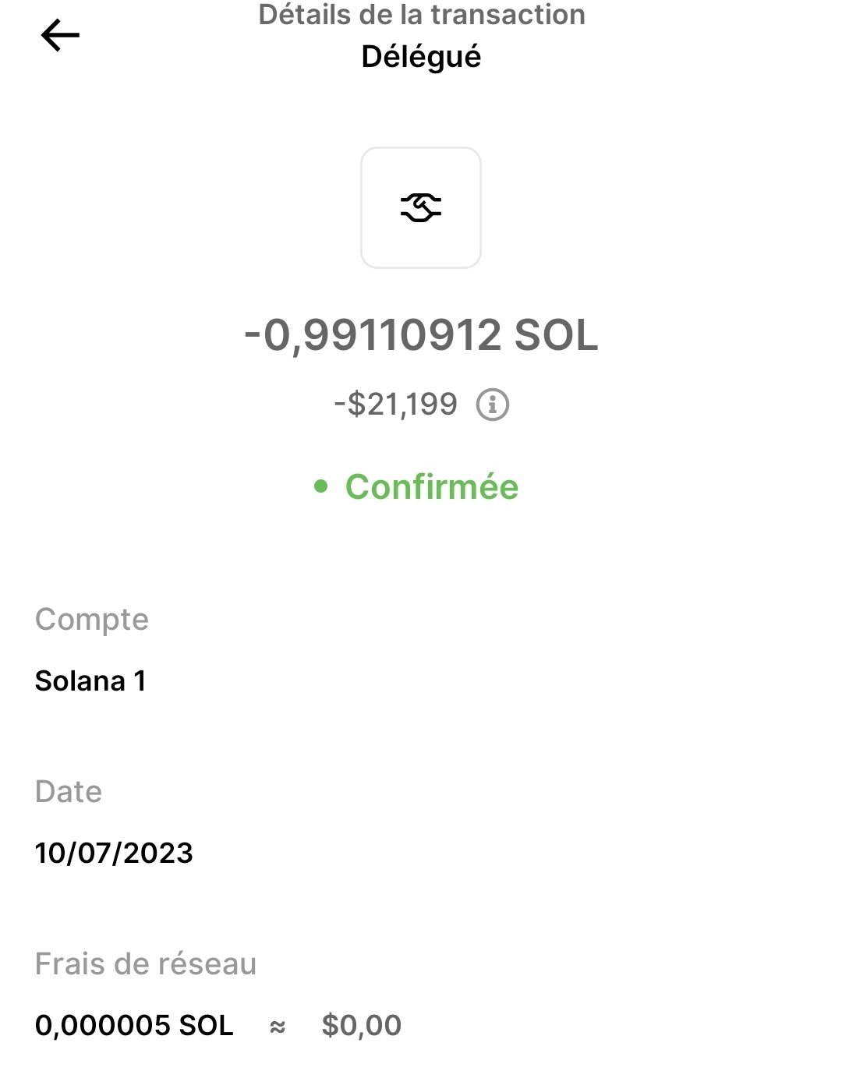Click the approximately-equal symbol in fees
The width and height of the screenshot is (842, 1071).
278,1027
